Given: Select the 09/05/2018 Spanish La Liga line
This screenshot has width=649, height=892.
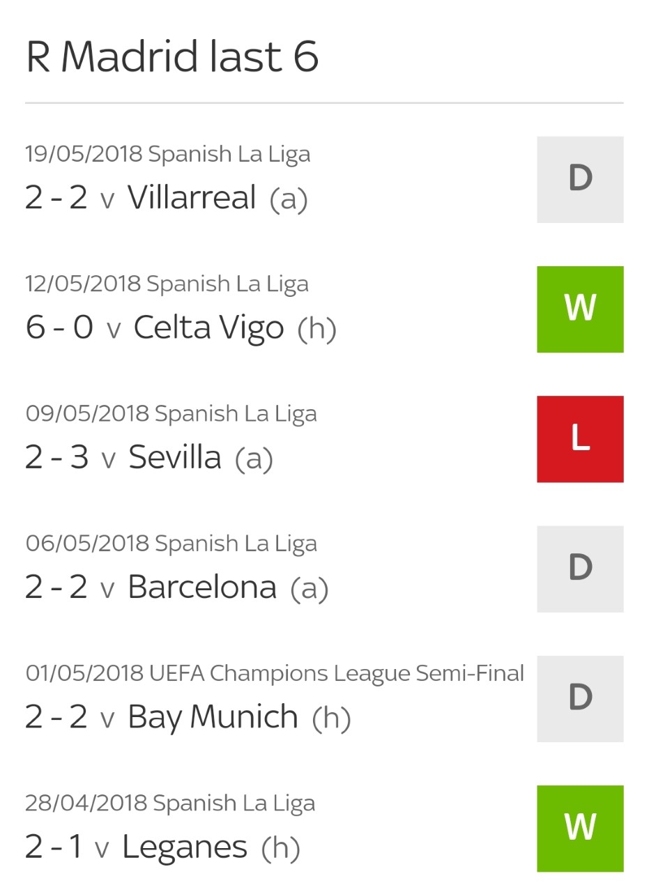Looking at the screenshot, I should tap(171, 413).
